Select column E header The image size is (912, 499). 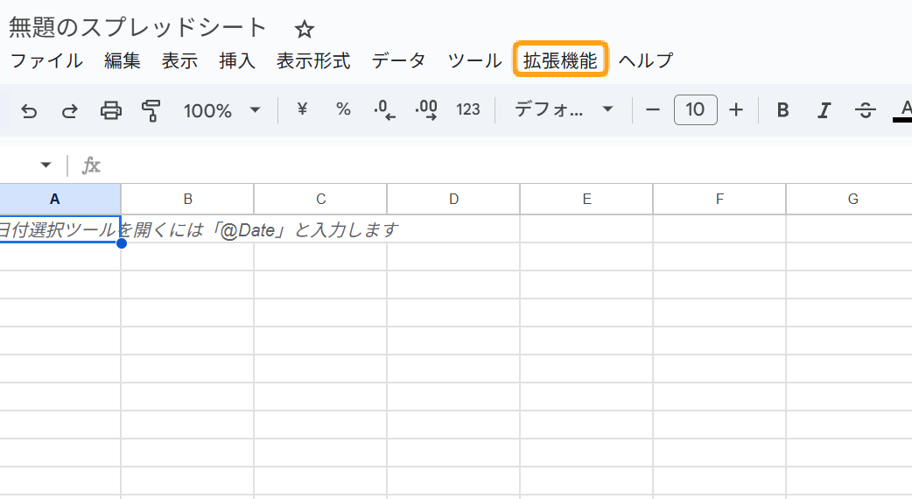coord(586,199)
